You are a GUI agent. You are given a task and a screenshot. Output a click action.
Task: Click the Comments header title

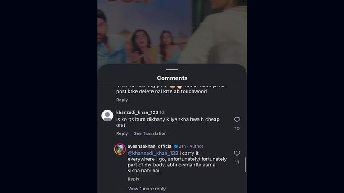pyautogui.click(x=172, y=78)
